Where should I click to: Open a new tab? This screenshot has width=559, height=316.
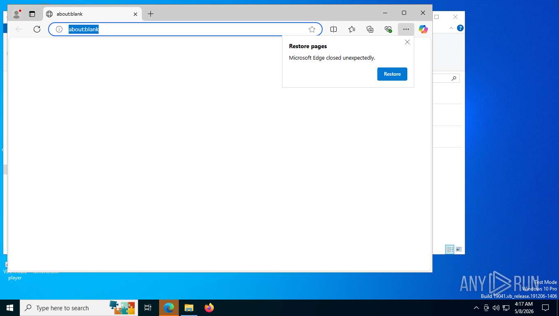(x=150, y=14)
